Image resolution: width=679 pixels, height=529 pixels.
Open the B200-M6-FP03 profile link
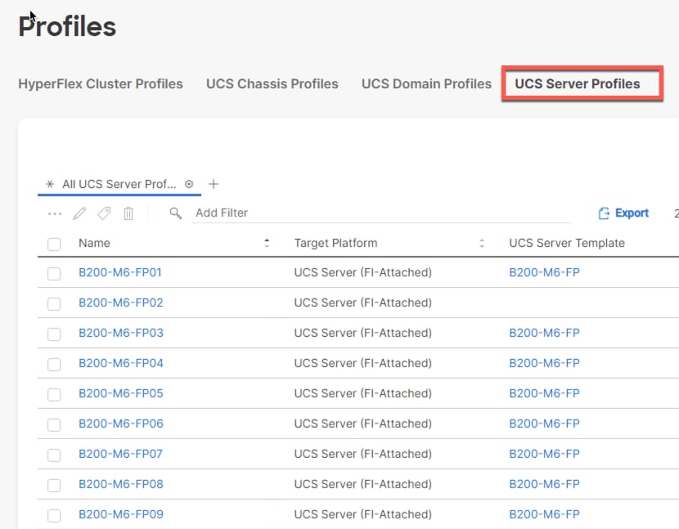[121, 333]
